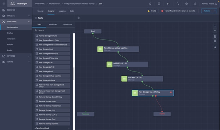Viewport: 220px width, 130px height.
Task: Click the canvas layout icon below auto-align
Action: click(215, 41)
